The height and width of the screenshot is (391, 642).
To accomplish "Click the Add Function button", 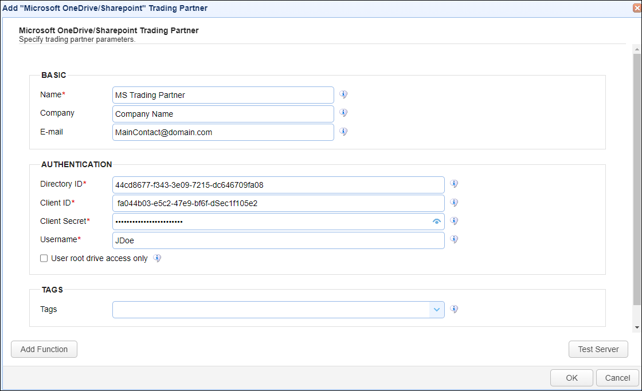I will point(44,349).
